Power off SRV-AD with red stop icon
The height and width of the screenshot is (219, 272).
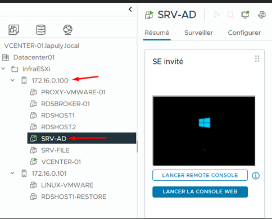[x=230, y=15]
